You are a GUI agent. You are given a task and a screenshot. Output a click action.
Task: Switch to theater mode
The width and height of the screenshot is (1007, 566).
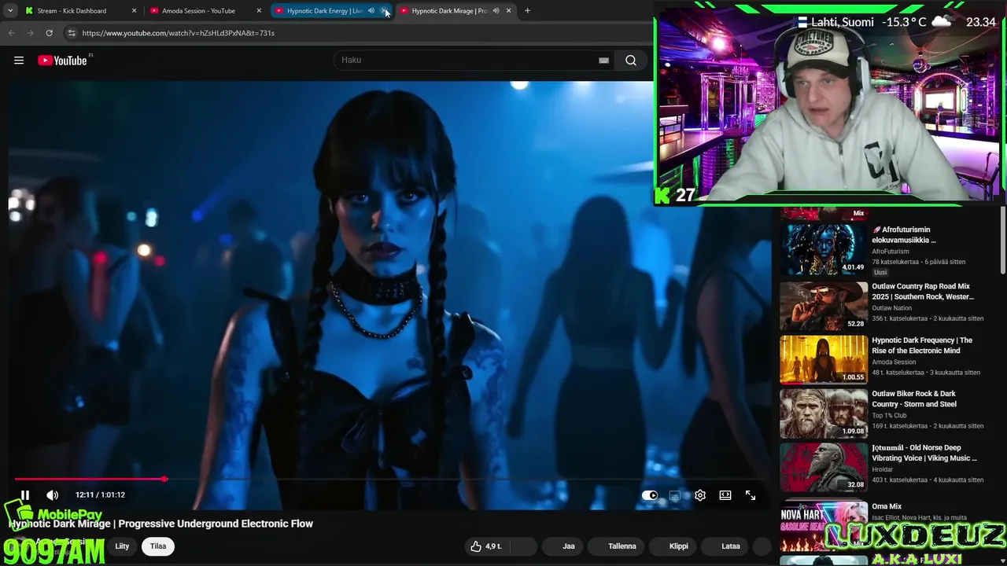[725, 495]
